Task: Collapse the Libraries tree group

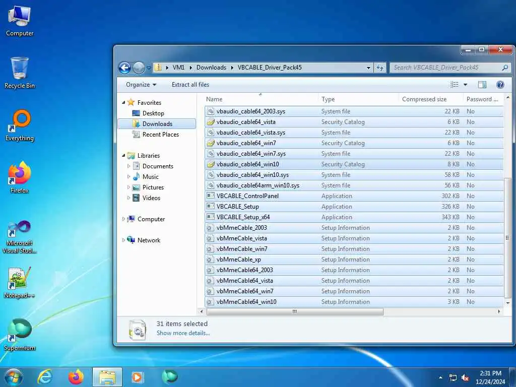Action: pyautogui.click(x=124, y=156)
